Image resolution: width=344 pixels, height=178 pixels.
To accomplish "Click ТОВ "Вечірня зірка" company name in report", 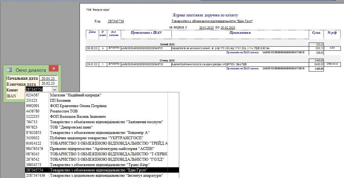I will [98, 10].
